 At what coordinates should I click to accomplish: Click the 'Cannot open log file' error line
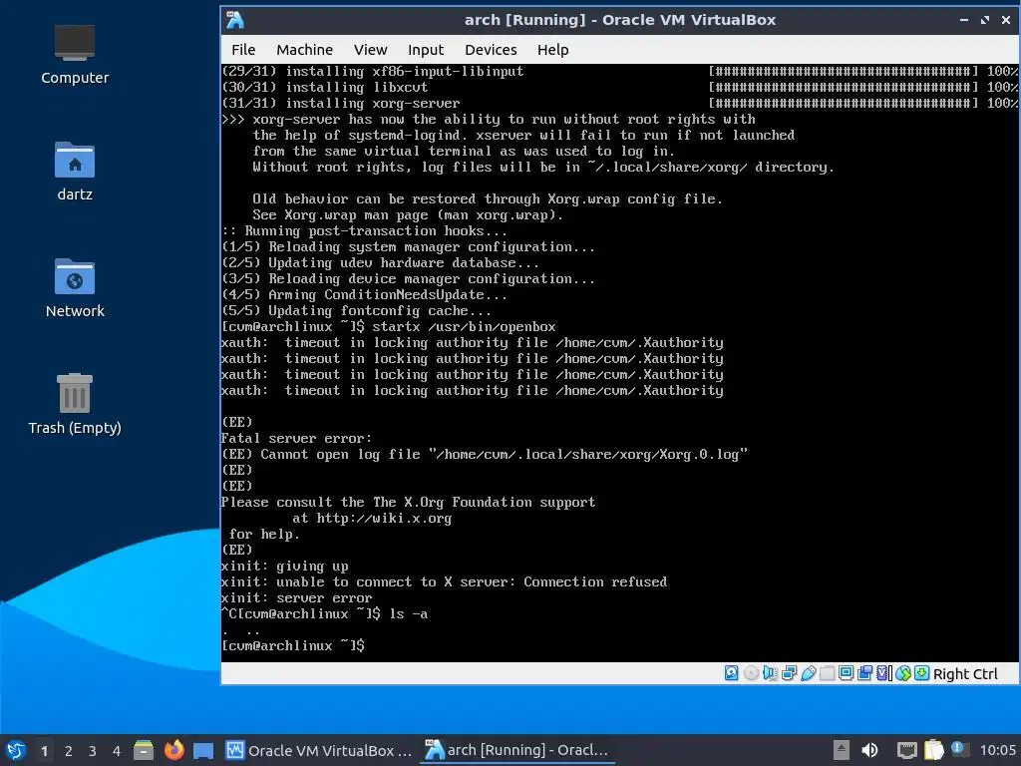485,454
